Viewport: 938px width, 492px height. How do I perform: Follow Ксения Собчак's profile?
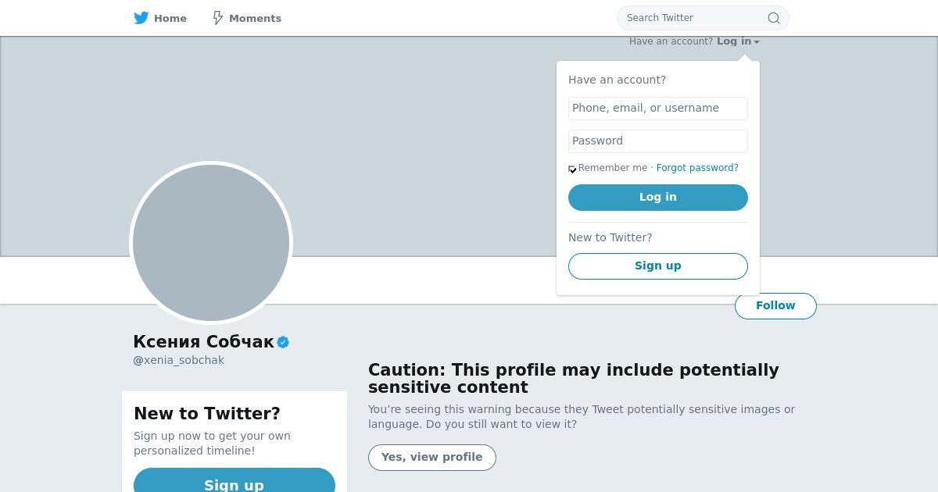click(775, 306)
